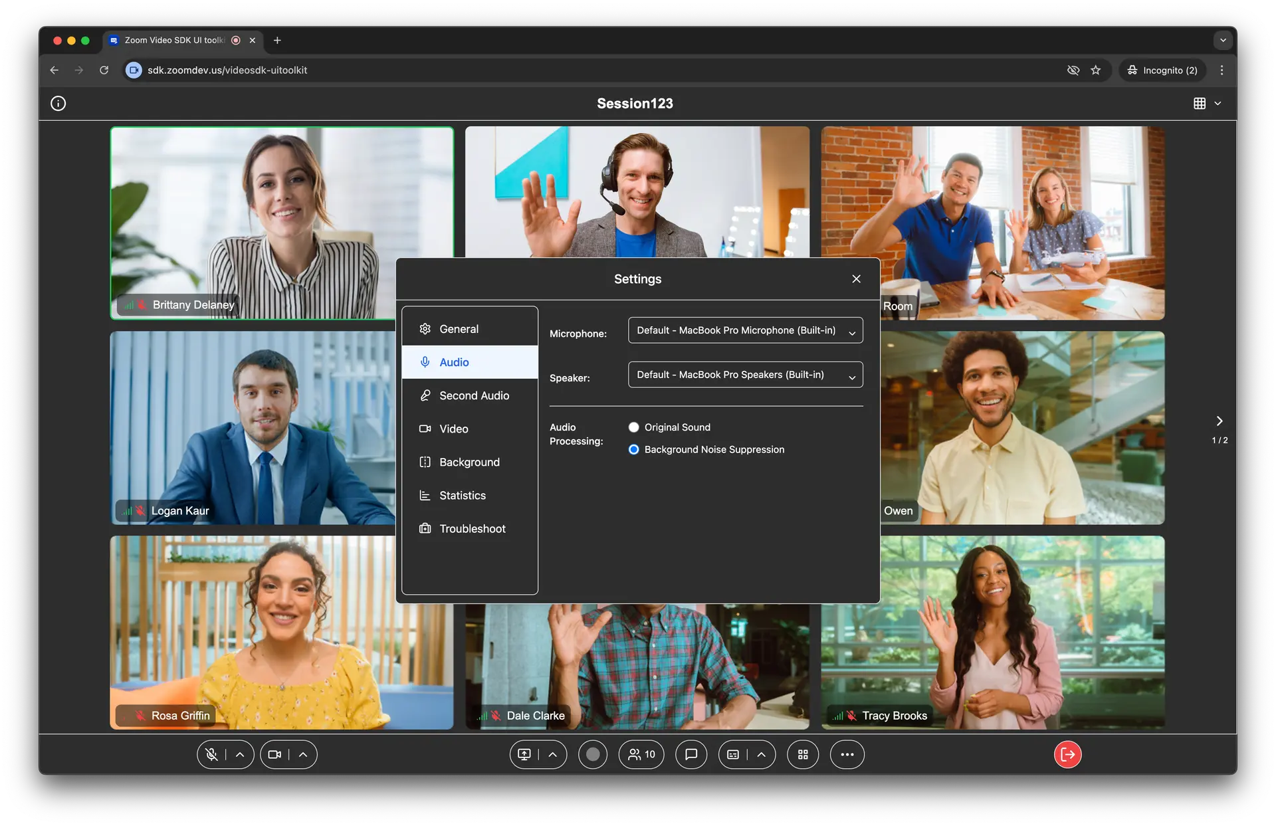Unmute the microphone in bottom toolbar
The height and width of the screenshot is (826, 1276).
[211, 754]
